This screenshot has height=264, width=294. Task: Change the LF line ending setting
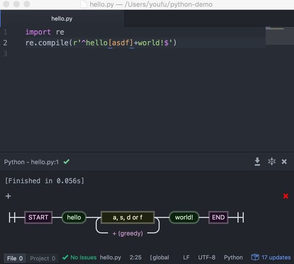tap(186, 258)
